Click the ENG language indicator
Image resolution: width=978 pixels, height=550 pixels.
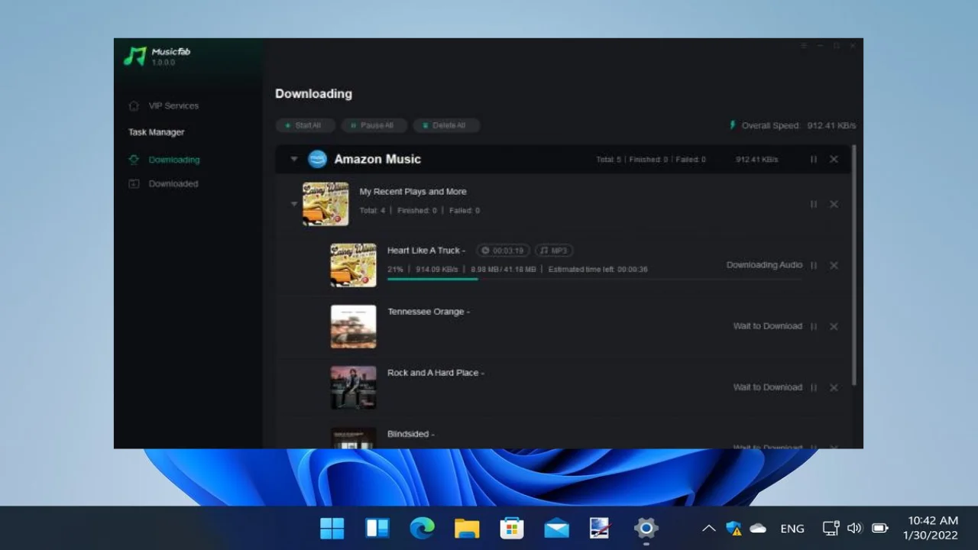click(792, 528)
